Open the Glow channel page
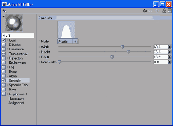Image resolution: width=173 pixels, height=126 pixels. tap(12, 89)
